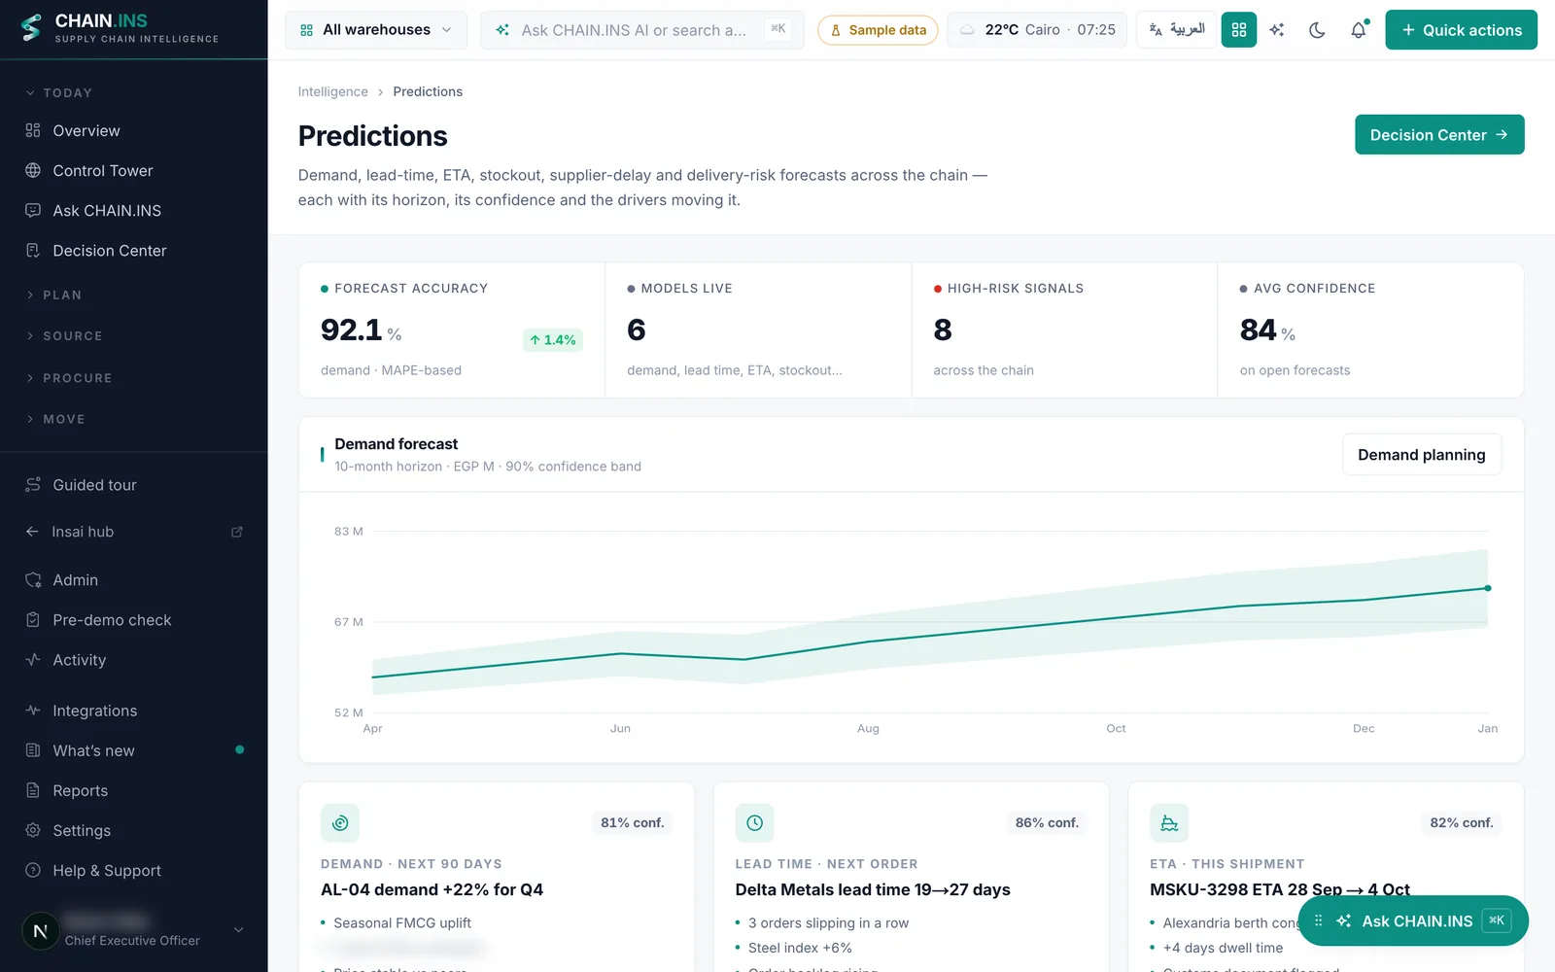Open Settings gear icon

tap(33, 830)
